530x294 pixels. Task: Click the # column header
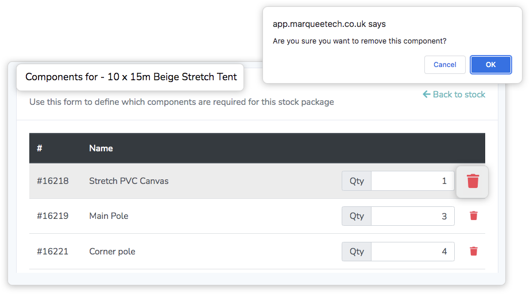coord(40,148)
